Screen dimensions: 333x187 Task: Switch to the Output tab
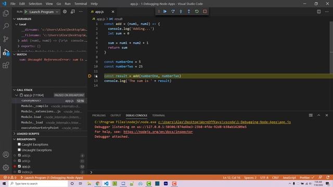click(x=116, y=115)
